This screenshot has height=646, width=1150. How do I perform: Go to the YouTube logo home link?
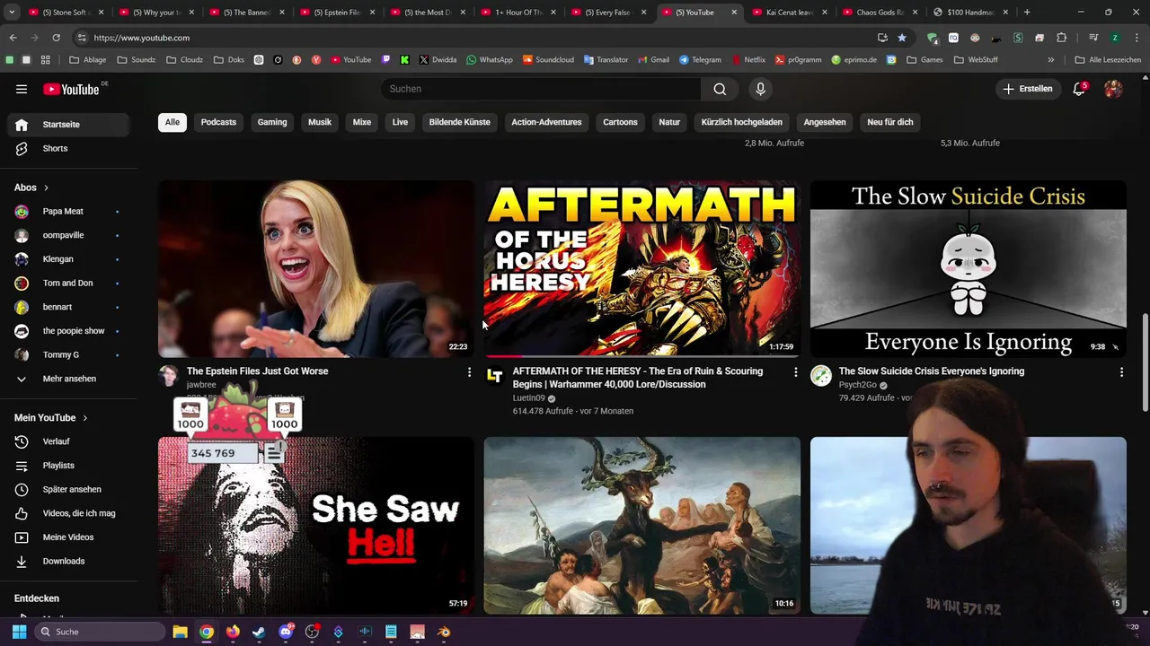click(72, 89)
